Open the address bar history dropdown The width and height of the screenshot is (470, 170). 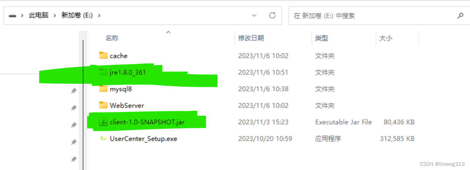254,15
